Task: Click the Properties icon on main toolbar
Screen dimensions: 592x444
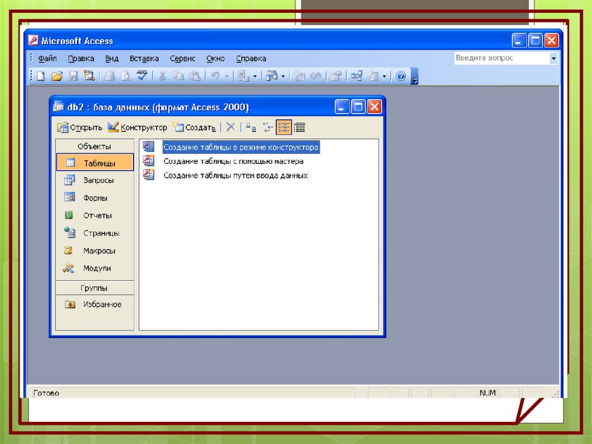Action: (336, 76)
